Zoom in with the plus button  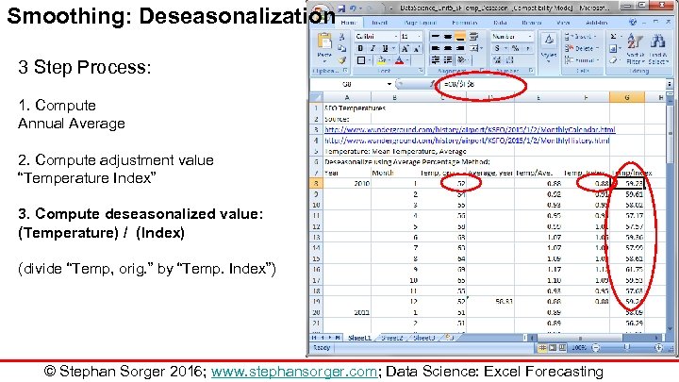(x=658, y=348)
